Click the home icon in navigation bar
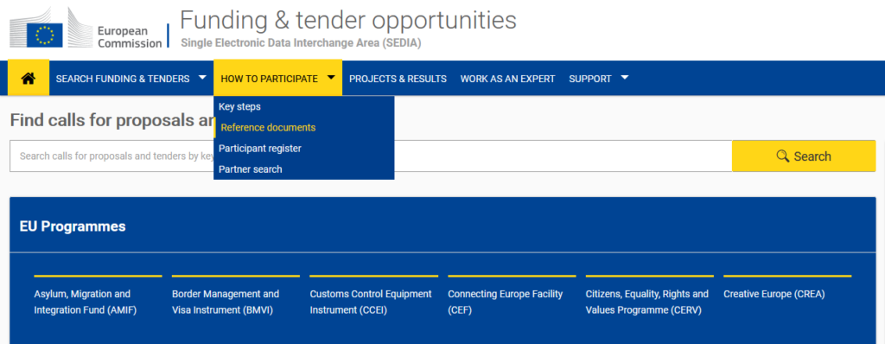 pyautogui.click(x=29, y=79)
